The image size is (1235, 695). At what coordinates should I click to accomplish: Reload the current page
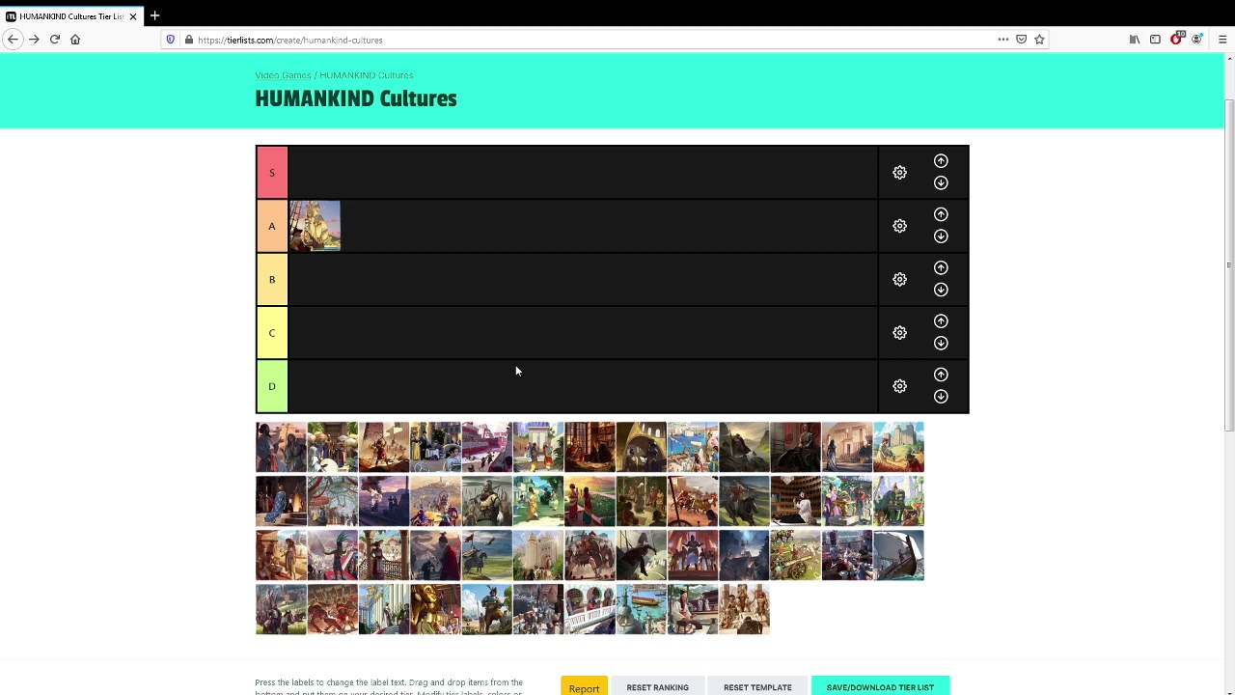55,40
